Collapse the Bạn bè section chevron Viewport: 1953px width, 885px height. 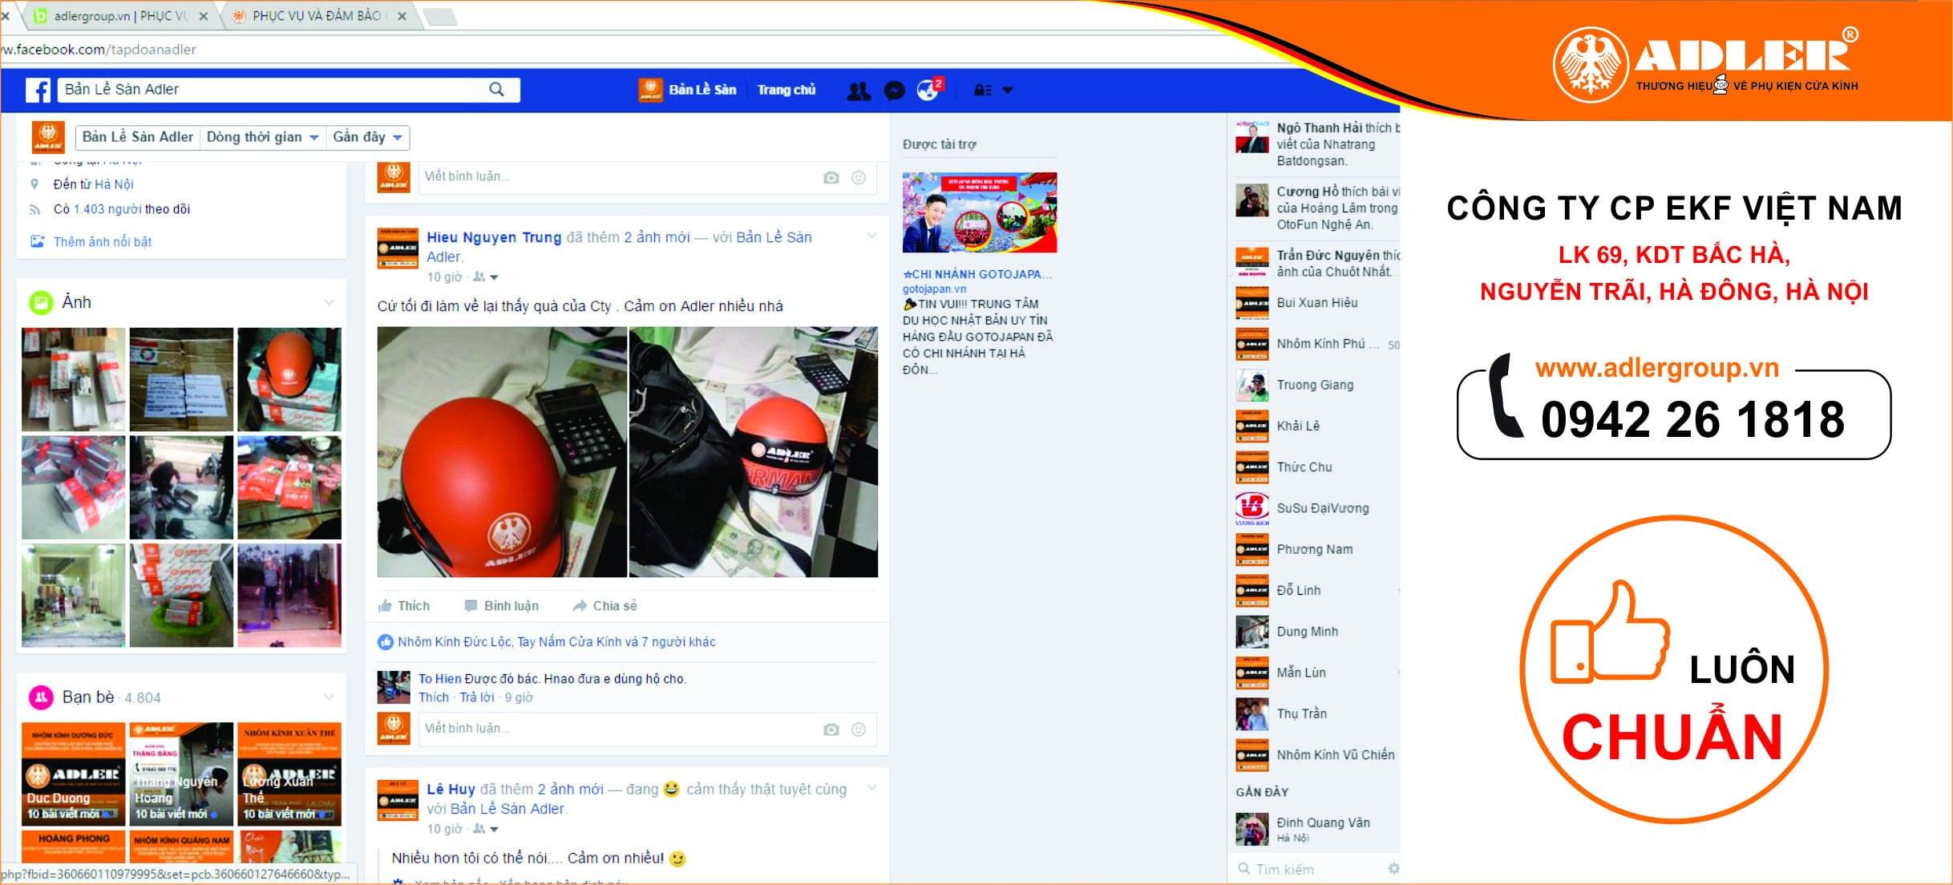(x=329, y=697)
